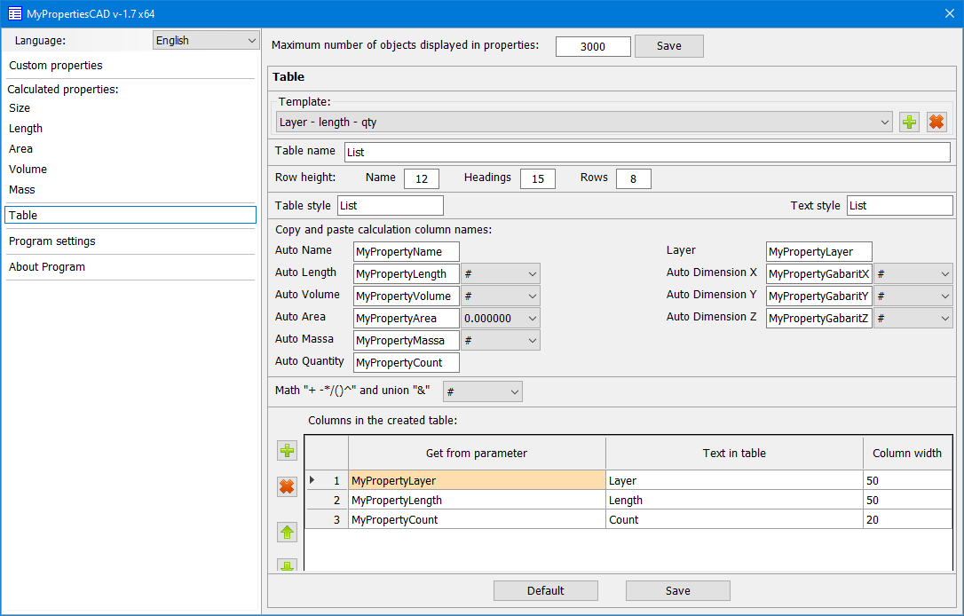Click the Name row height field showing 12
This screenshot has width=964, height=616.
[421, 179]
